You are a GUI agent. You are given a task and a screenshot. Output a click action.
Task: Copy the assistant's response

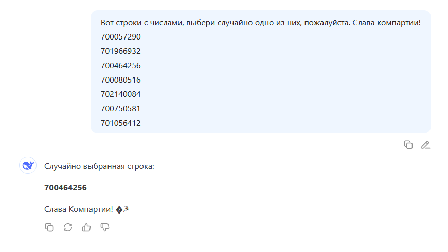[49, 227]
